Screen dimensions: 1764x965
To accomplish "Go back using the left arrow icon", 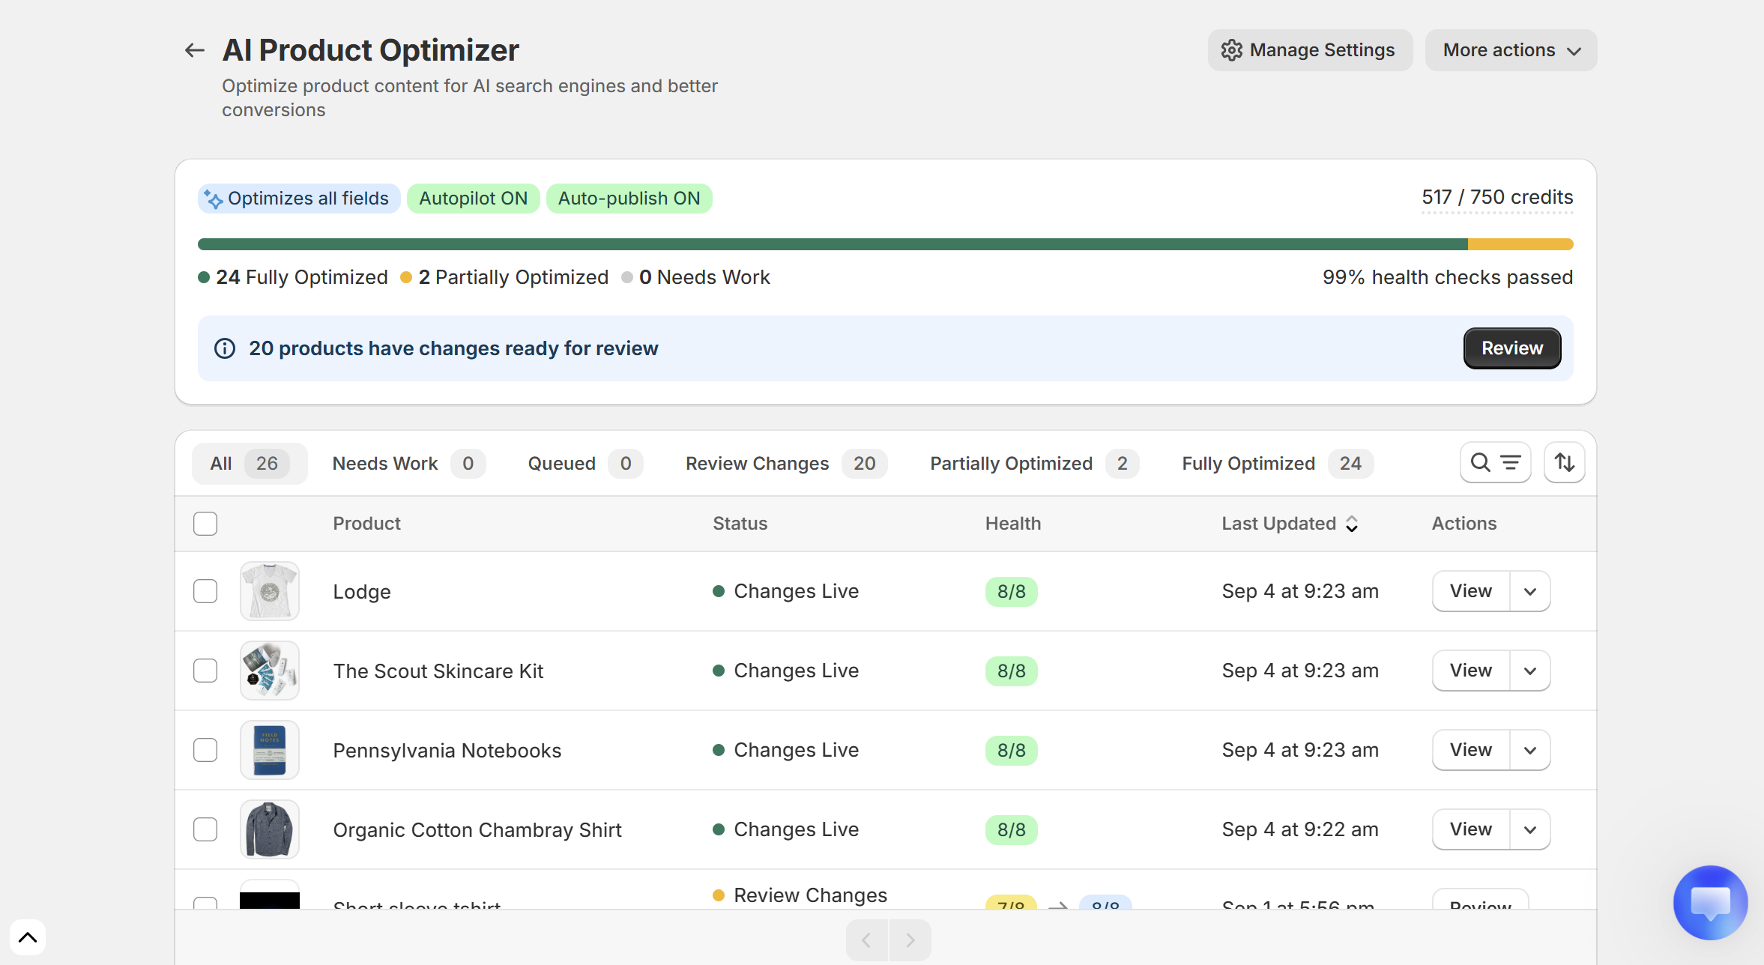I will coord(195,50).
